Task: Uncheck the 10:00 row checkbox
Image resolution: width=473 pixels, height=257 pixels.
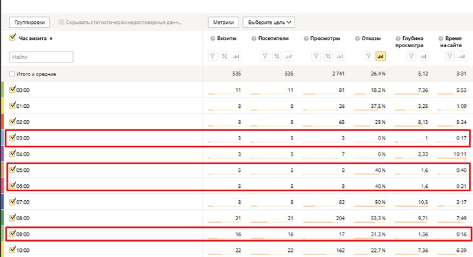Action: 12,249
